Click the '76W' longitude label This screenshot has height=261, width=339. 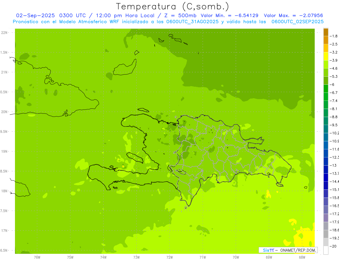pos(37,257)
